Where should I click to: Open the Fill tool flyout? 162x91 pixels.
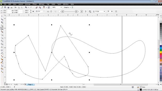point(2,69)
